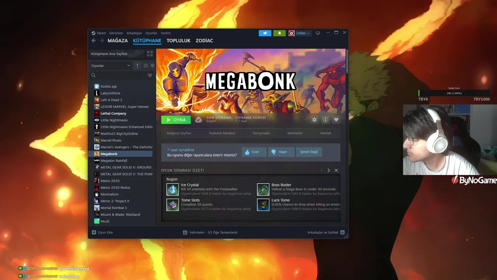Open the Destek link
The image size is (497, 280).
click(x=326, y=133)
